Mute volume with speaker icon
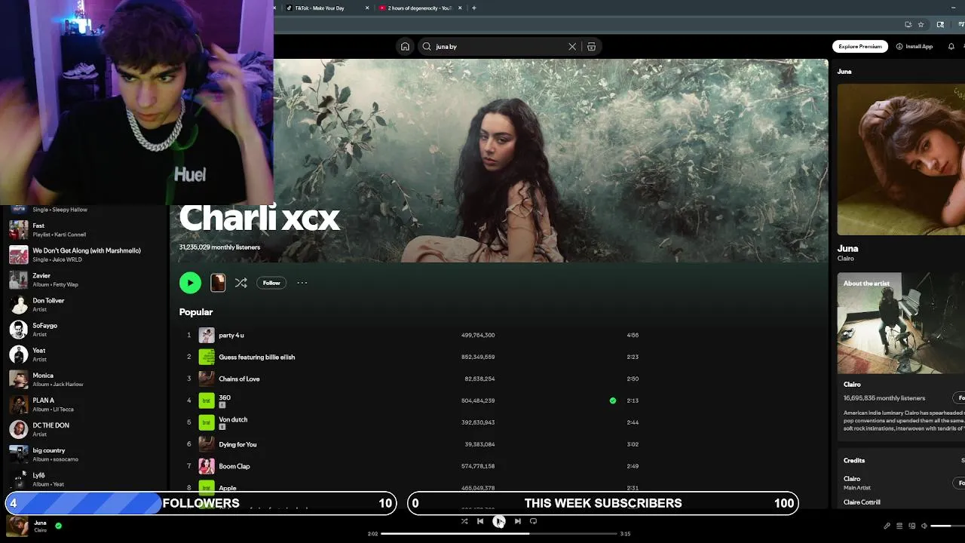Screen dimensions: 965x543 click(x=924, y=526)
